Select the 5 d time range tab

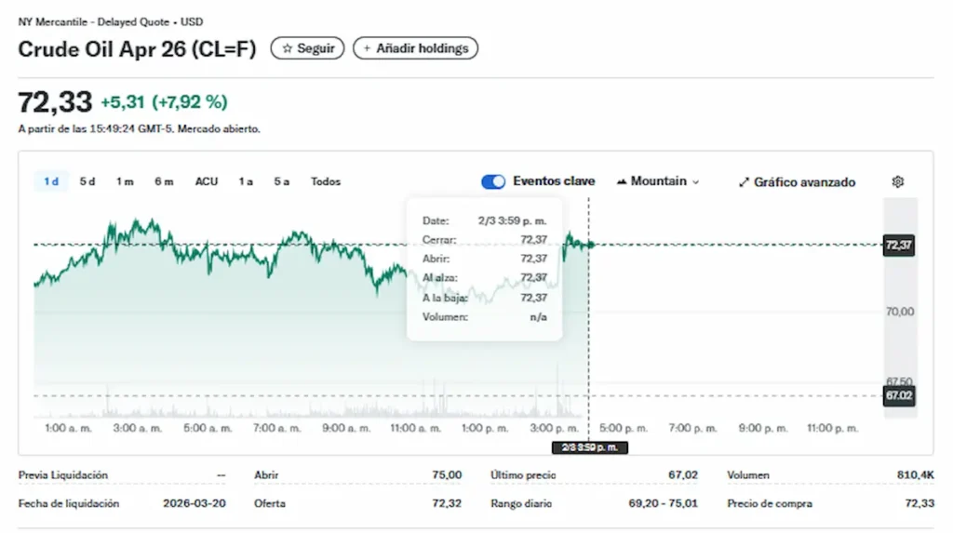87,181
